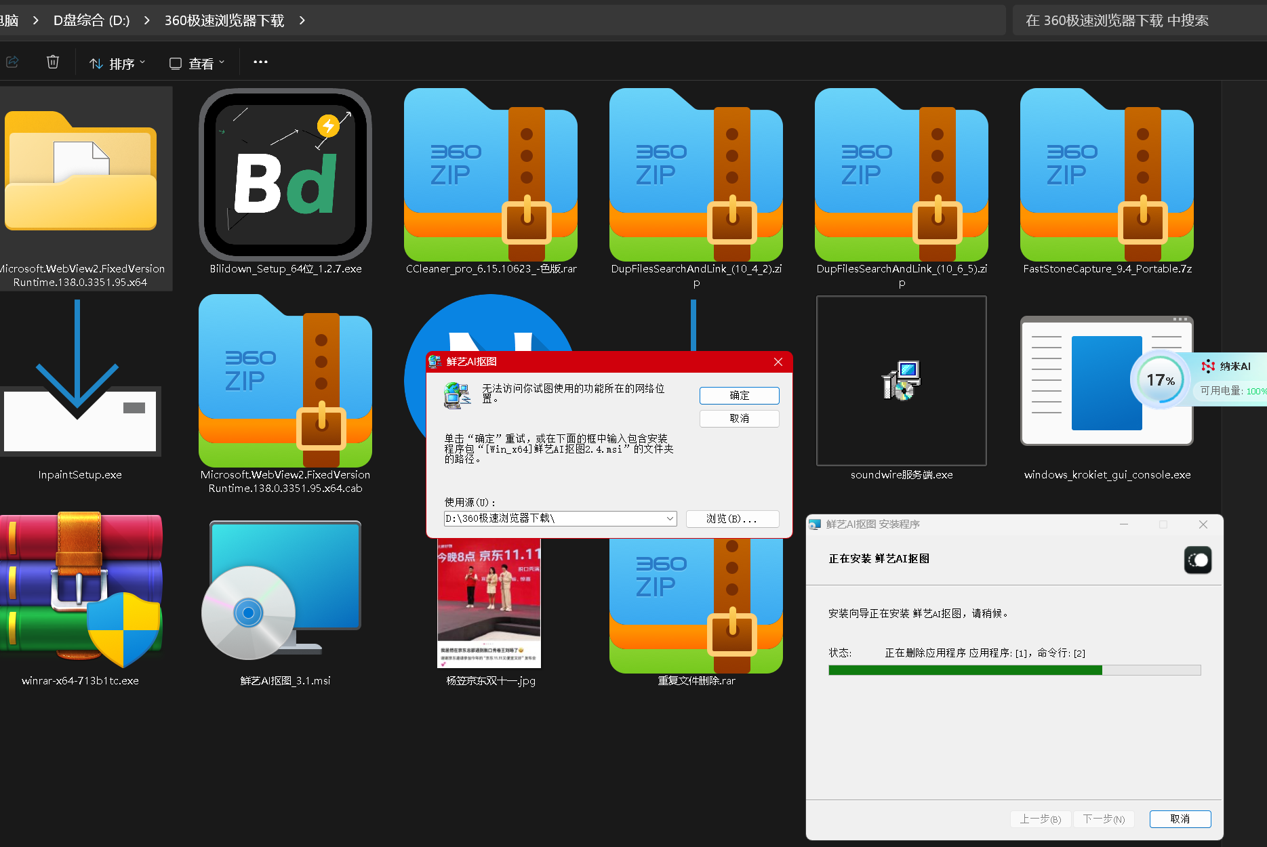Screen dimensions: 1267x847
Task: Click the 纳米AI widget label
Action: (x=1235, y=367)
